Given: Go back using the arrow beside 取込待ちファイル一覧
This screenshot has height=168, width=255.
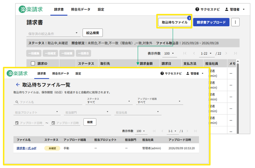Looking at the screenshot, I should (18, 84).
